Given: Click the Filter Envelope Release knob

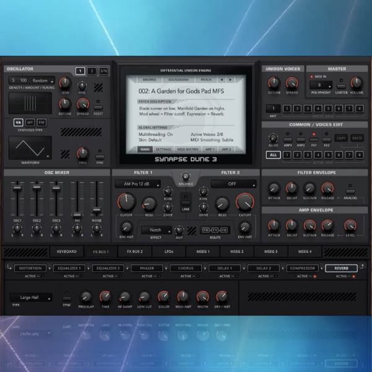Looking at the screenshot, I should (x=327, y=188).
